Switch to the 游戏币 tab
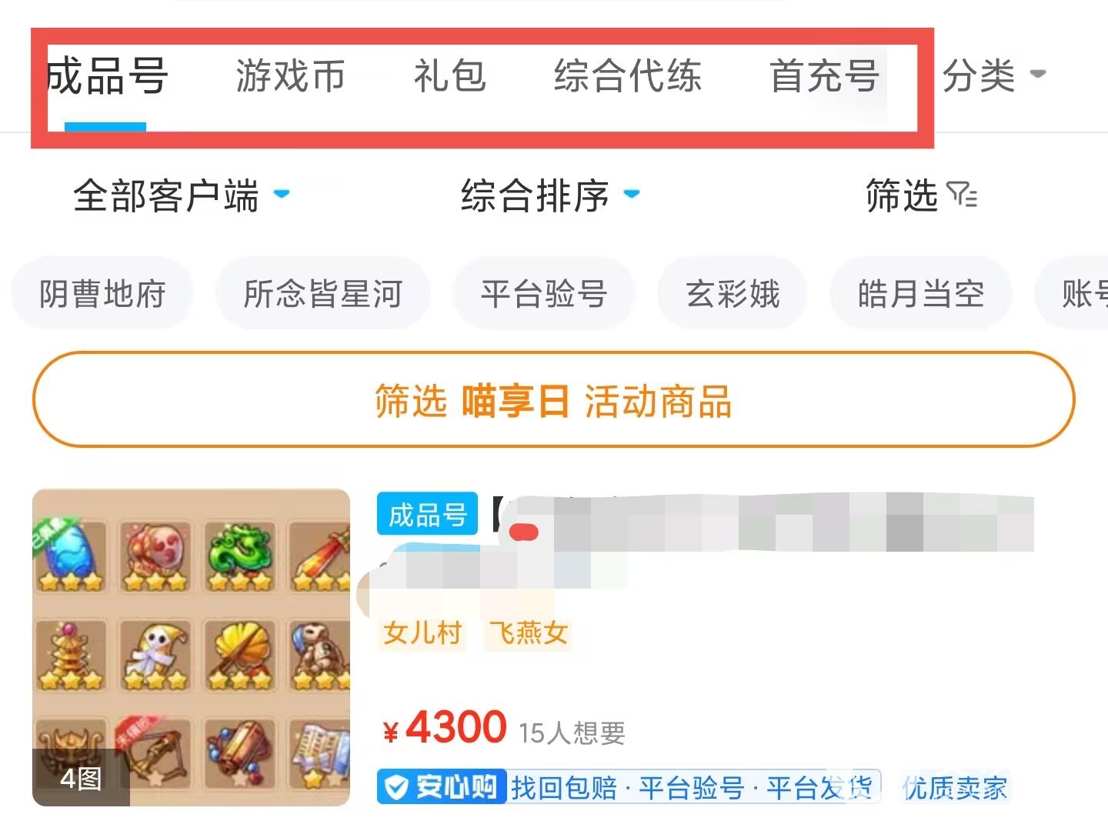 (x=290, y=76)
